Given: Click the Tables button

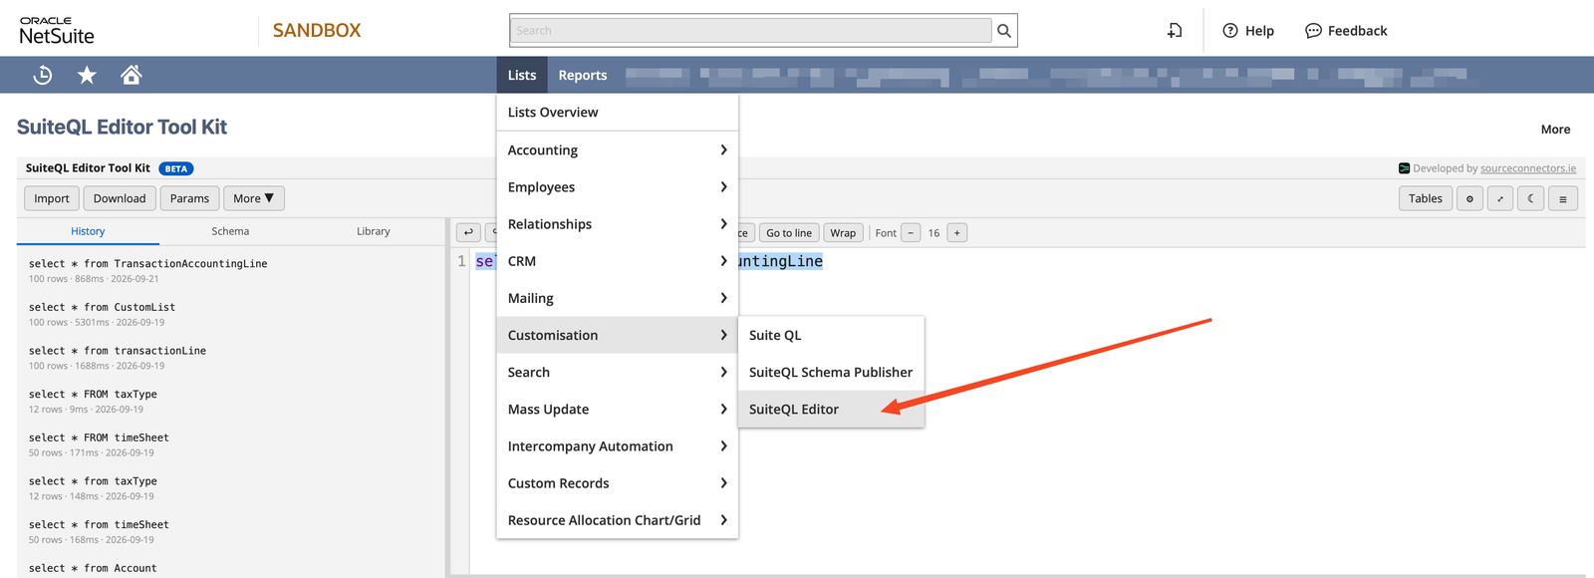Looking at the screenshot, I should tap(1426, 198).
